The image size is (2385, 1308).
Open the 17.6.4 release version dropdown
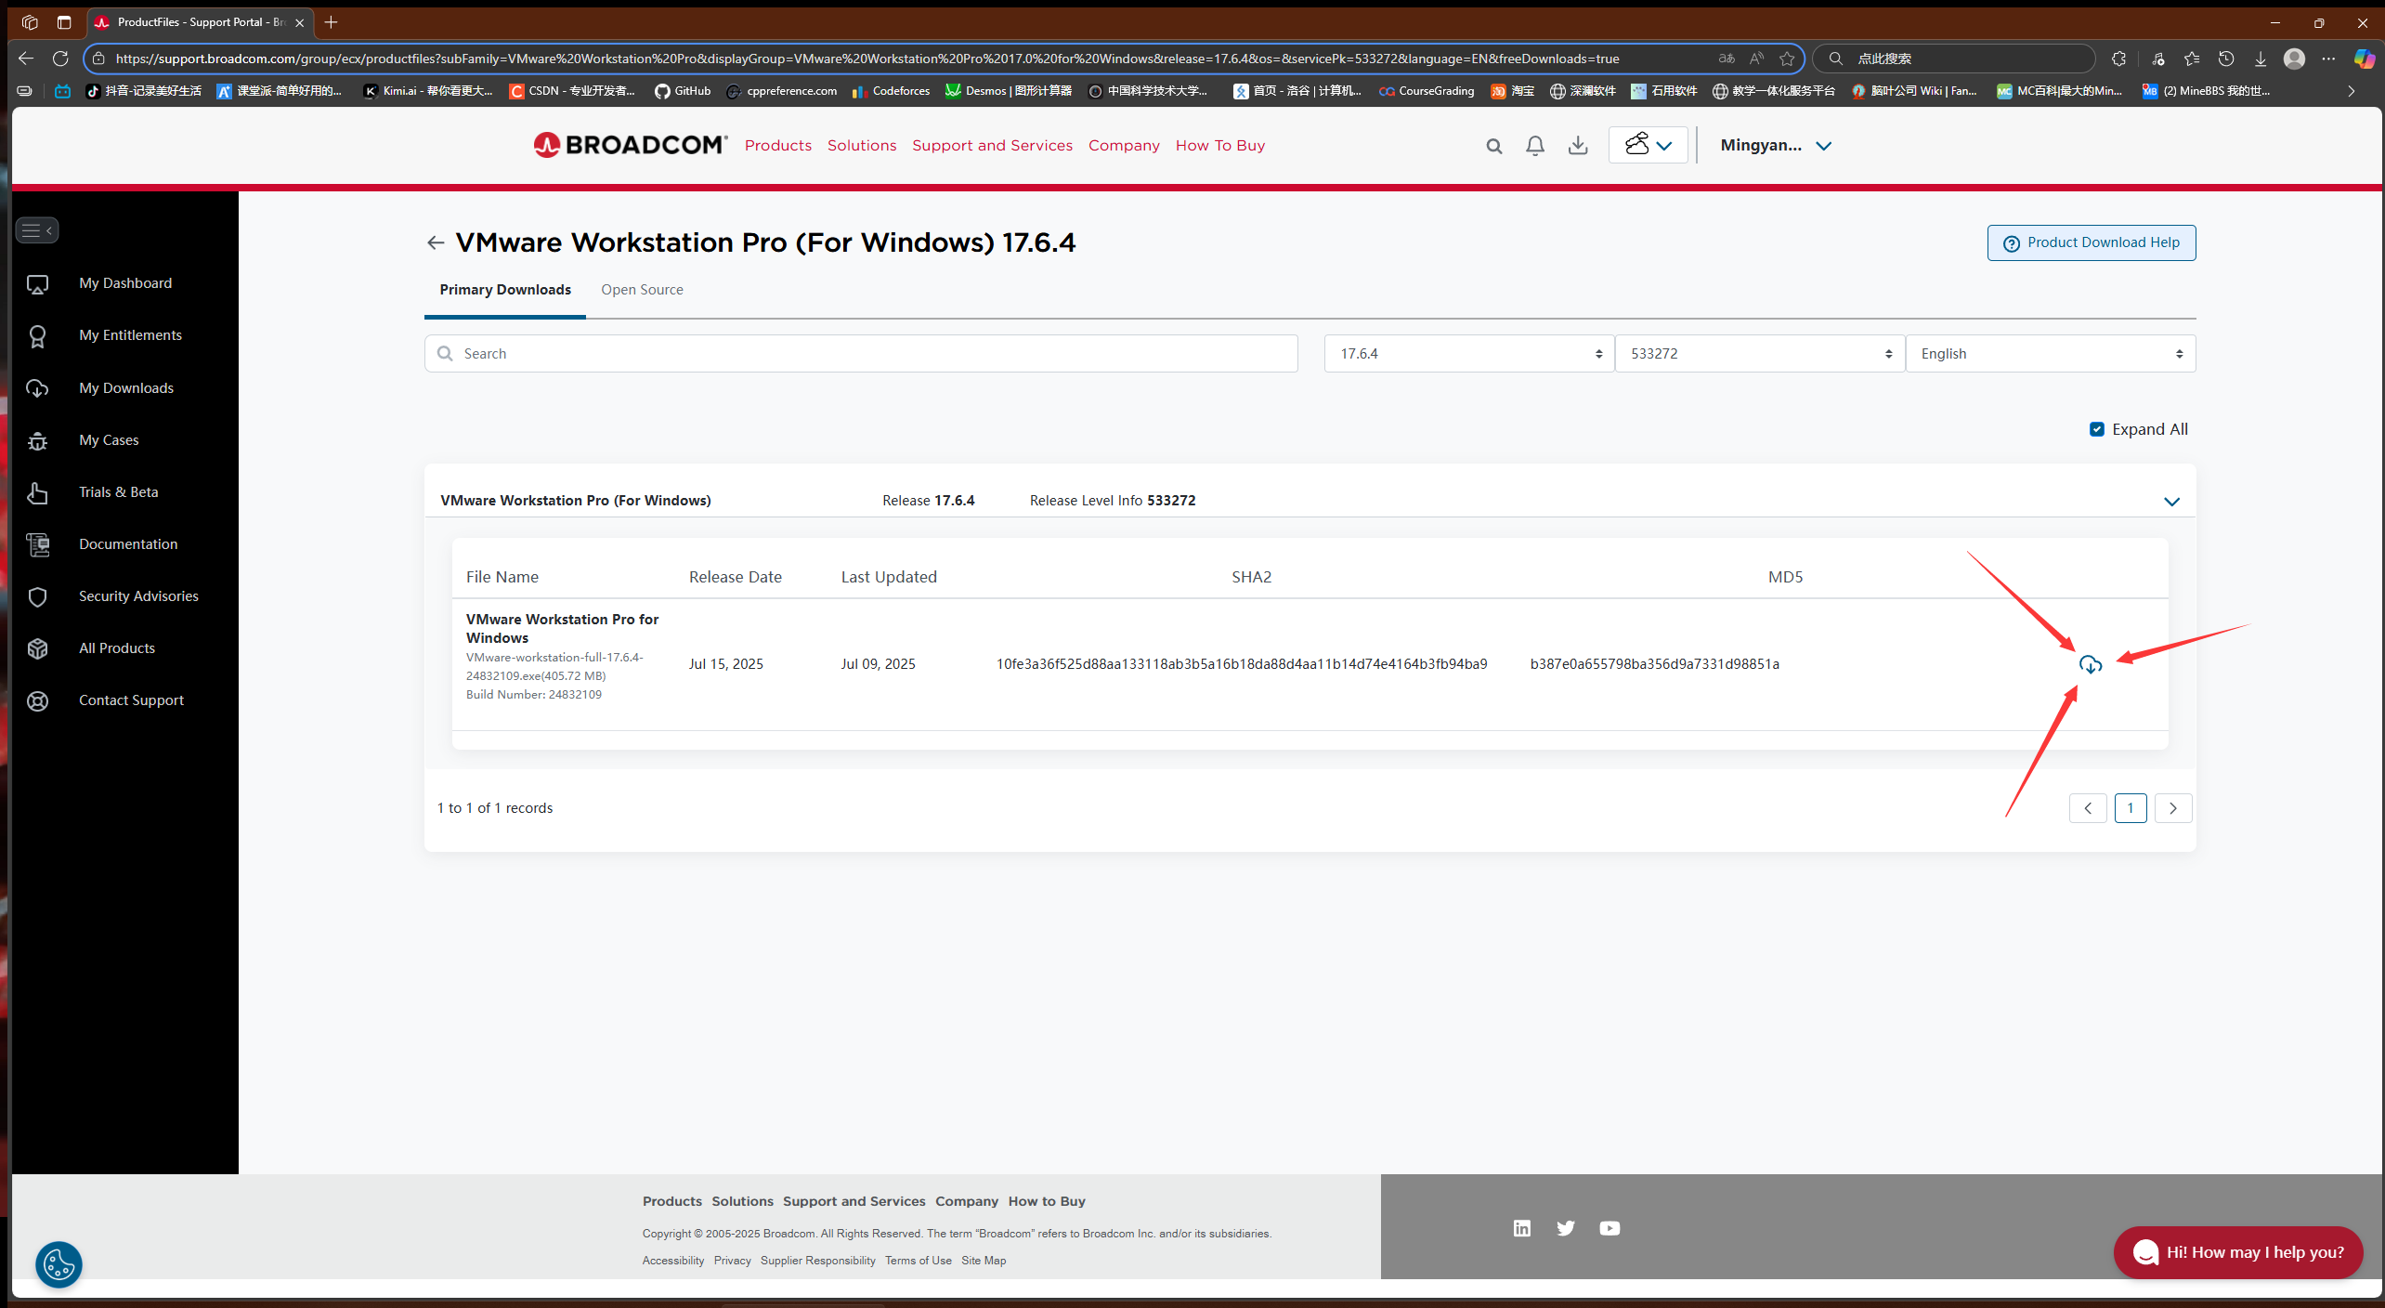click(x=1467, y=353)
